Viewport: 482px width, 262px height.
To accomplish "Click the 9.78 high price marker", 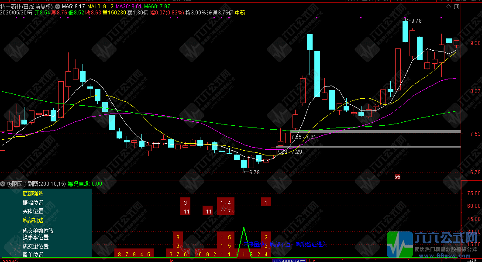I will click(x=416, y=21).
